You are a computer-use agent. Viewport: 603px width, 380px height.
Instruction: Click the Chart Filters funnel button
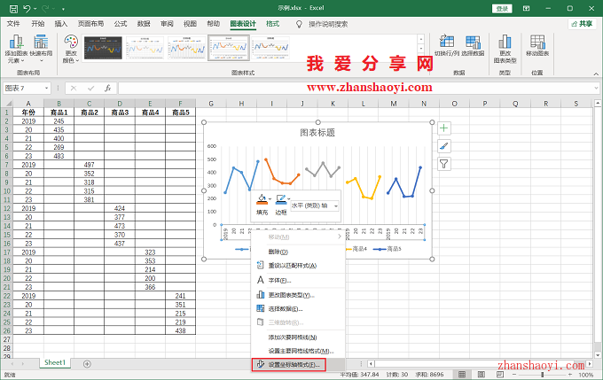pyautogui.click(x=443, y=165)
